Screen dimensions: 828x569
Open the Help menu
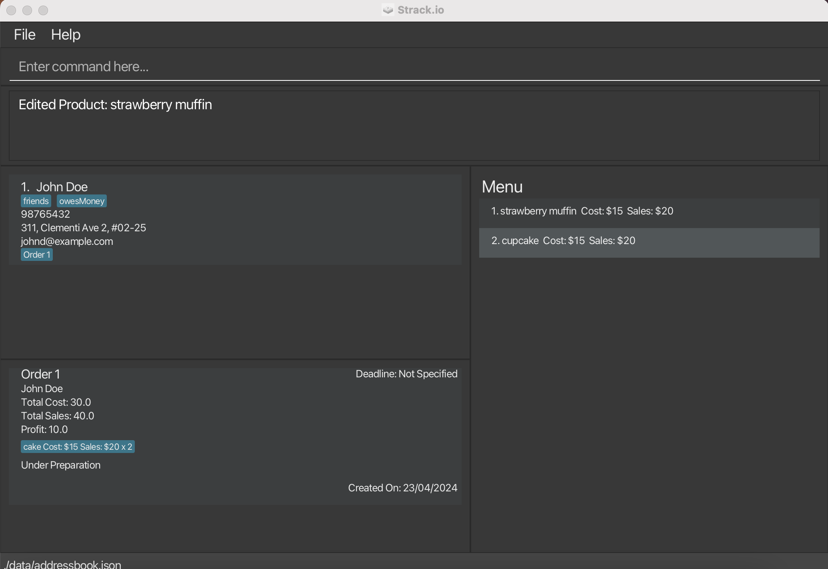(x=66, y=35)
